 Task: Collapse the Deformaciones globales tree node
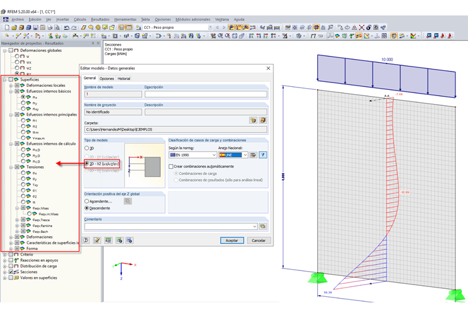tap(5, 50)
